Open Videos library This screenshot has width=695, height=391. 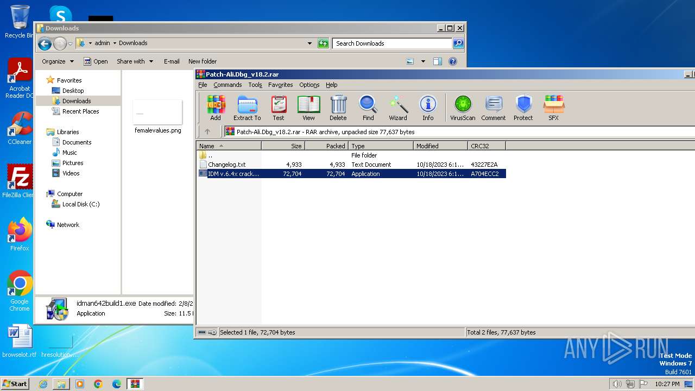tap(71, 173)
